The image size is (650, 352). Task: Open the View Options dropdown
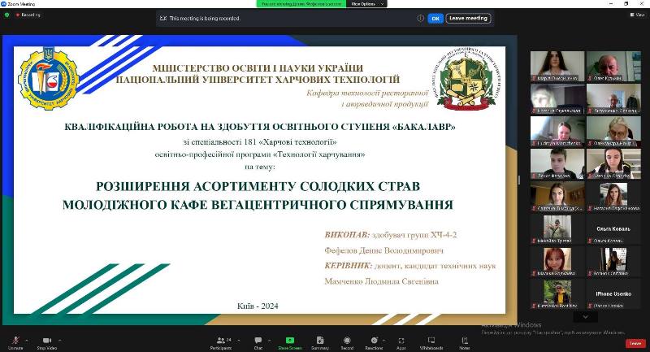click(369, 4)
